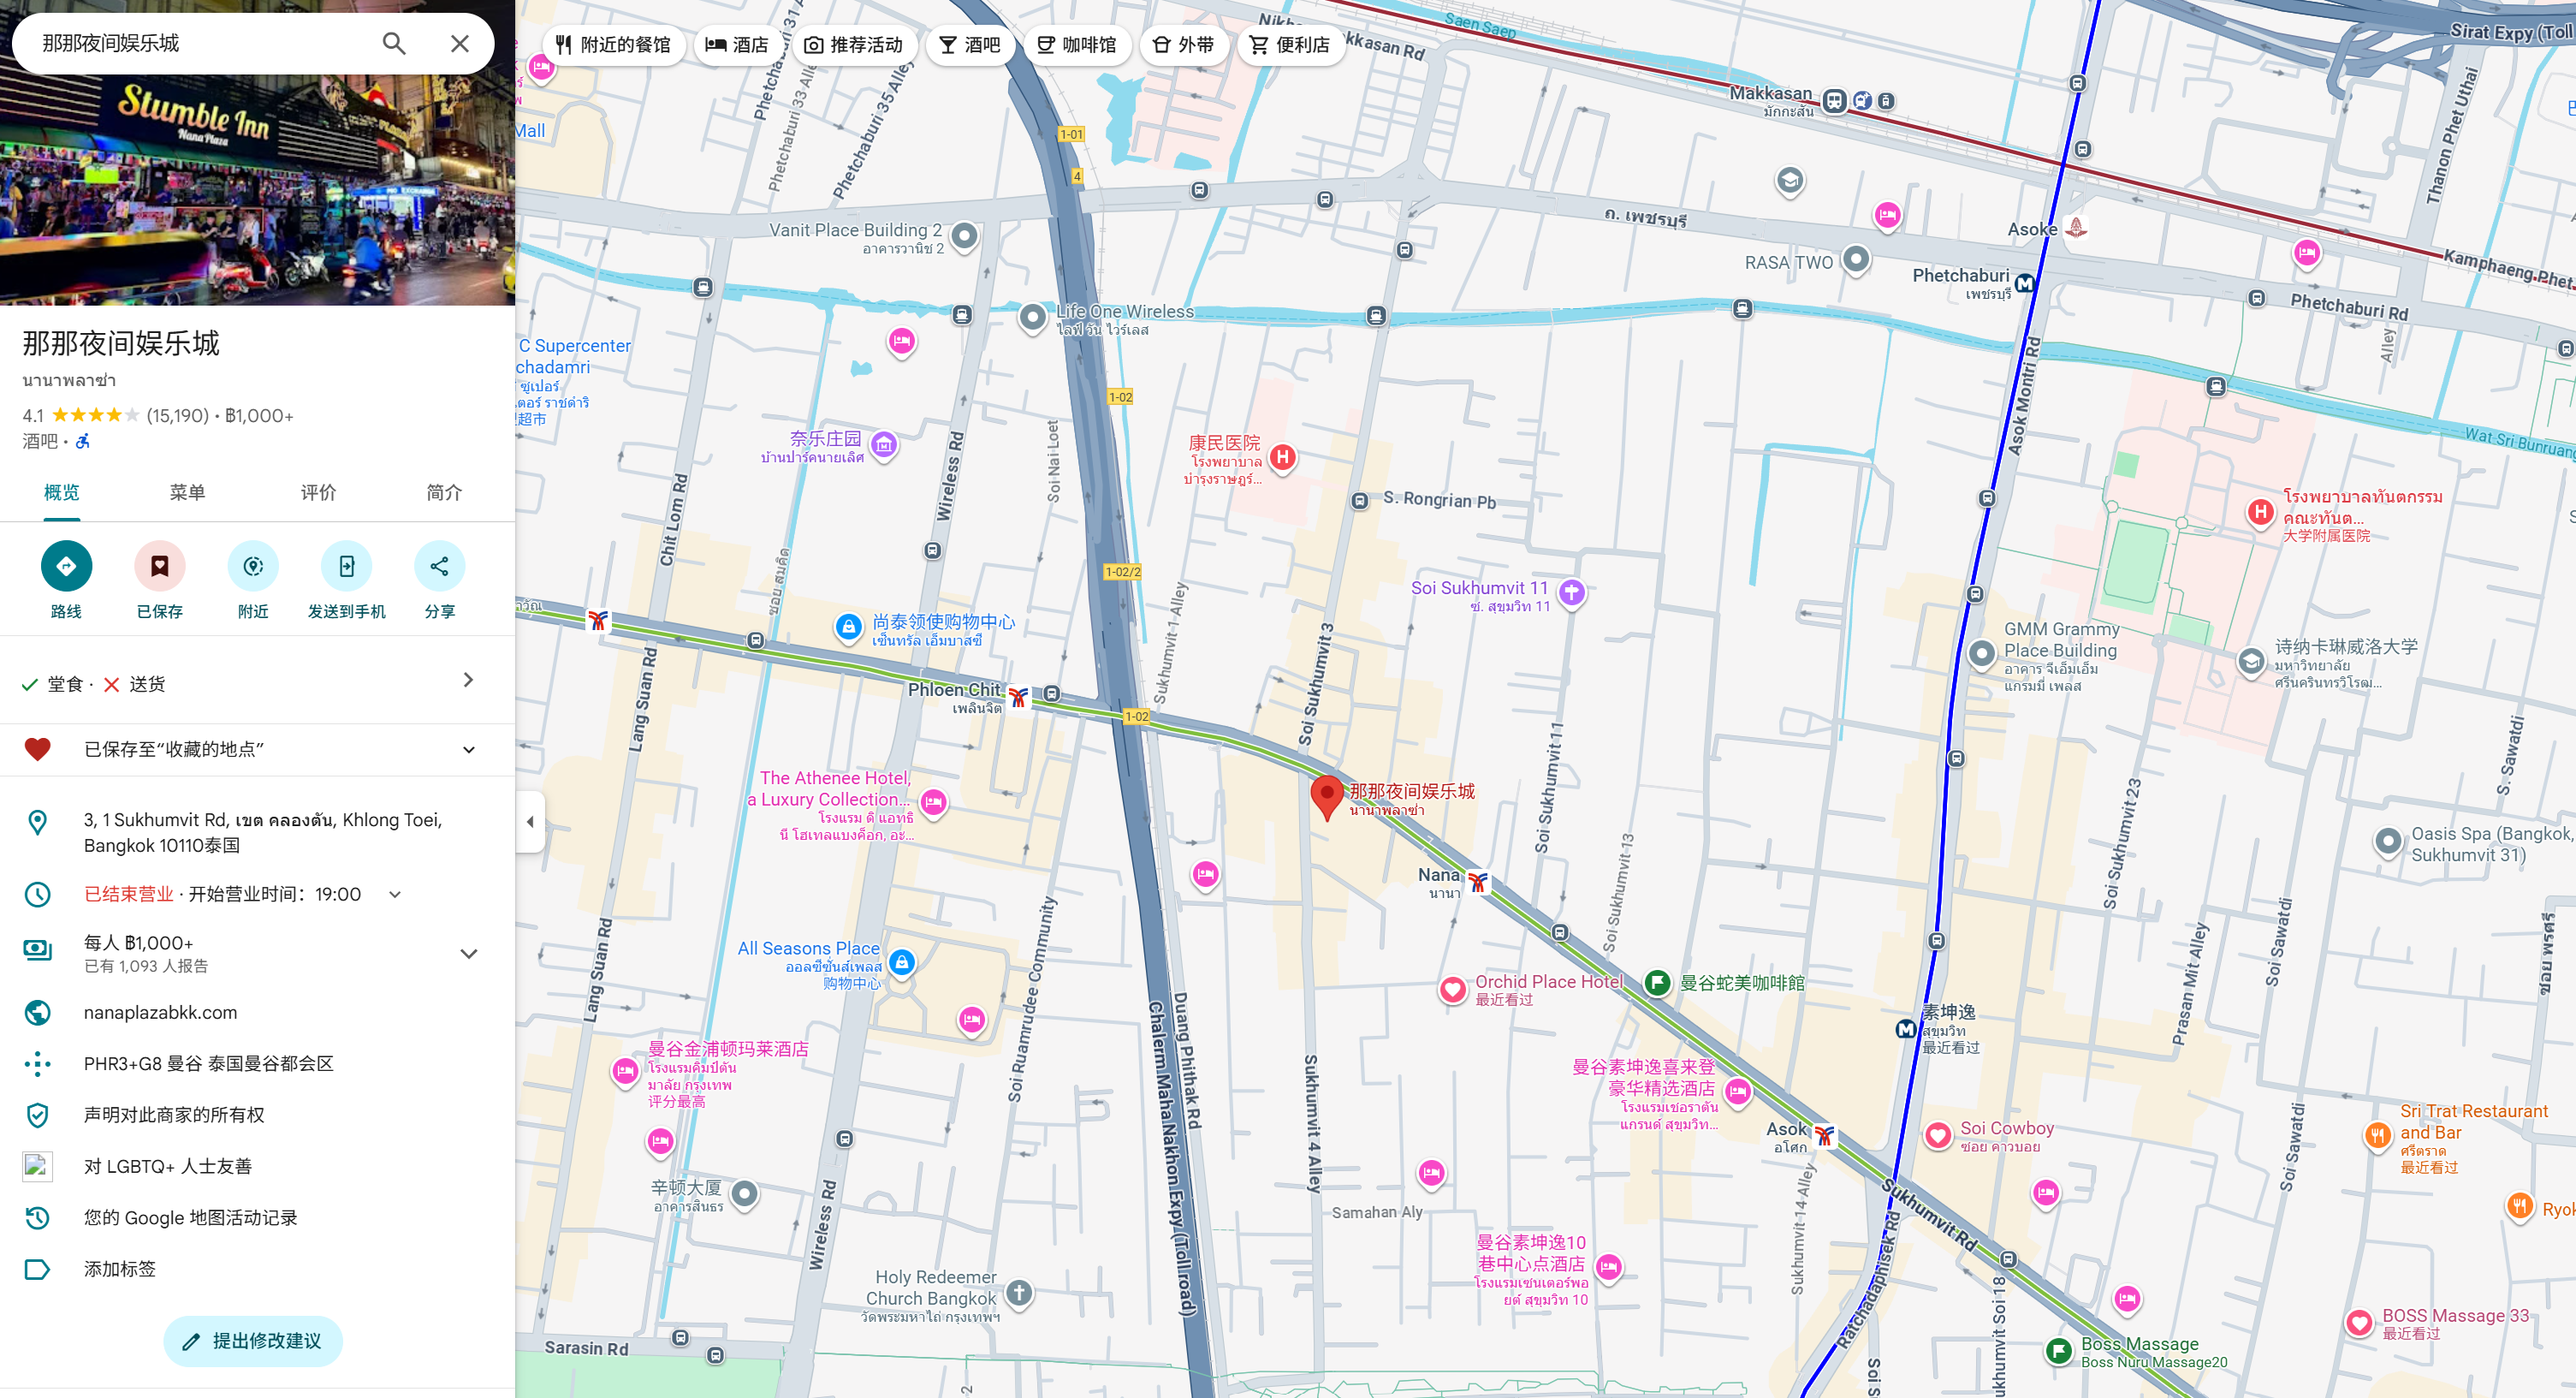Viewport: 2576px width, 1398px height.
Task: Switch to the 评价 reviews tab
Action: pyautogui.click(x=318, y=492)
